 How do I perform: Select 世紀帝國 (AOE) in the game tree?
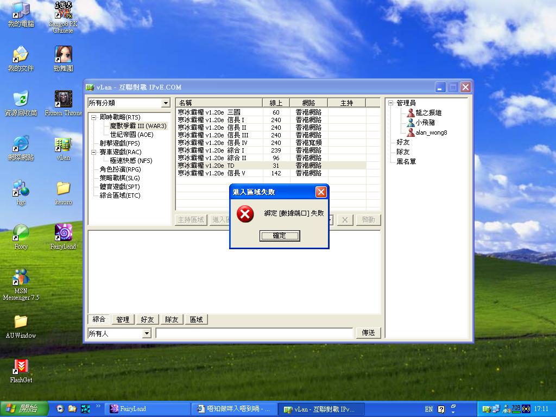click(131, 135)
